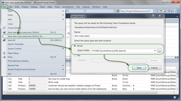Close the Save Query As dialog

click(x=160, y=16)
